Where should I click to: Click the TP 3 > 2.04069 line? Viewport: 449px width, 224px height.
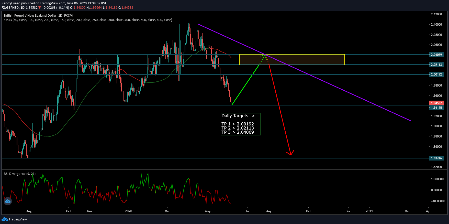point(238,132)
